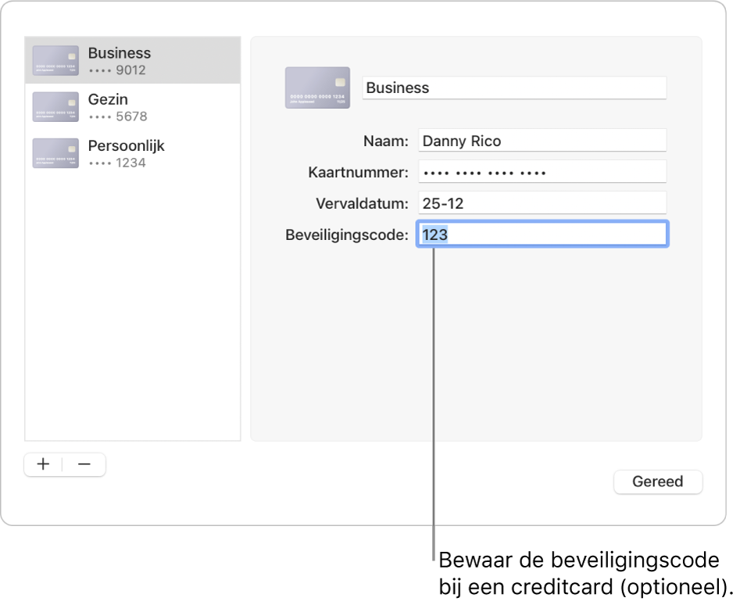The width and height of the screenshot is (740, 605).
Task: Click the Persoonlijk credit card icon
Action: click(55, 153)
